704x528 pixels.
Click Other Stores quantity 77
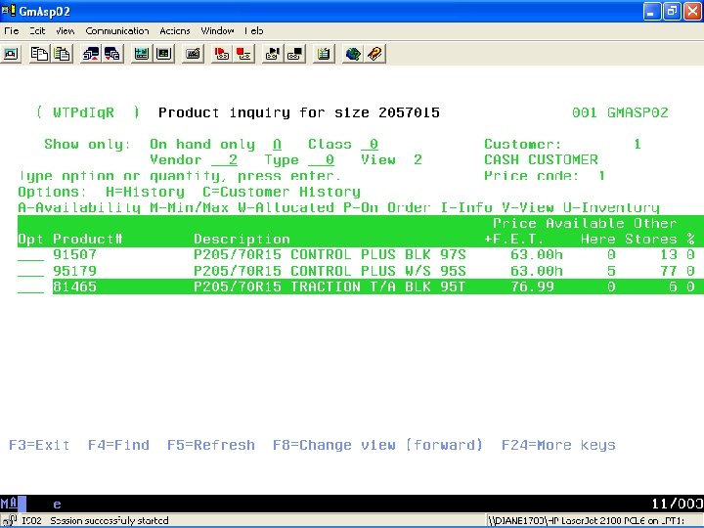(669, 271)
